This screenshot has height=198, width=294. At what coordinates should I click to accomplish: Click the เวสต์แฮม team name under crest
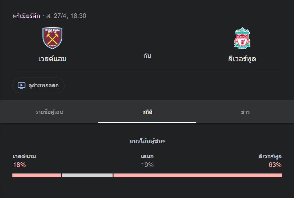(52, 59)
